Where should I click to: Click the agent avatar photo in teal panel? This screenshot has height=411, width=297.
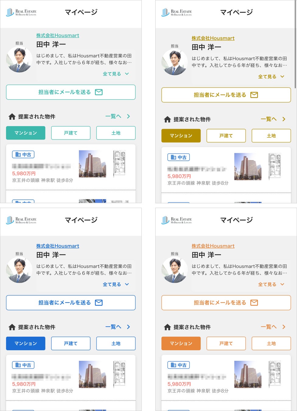(19, 59)
